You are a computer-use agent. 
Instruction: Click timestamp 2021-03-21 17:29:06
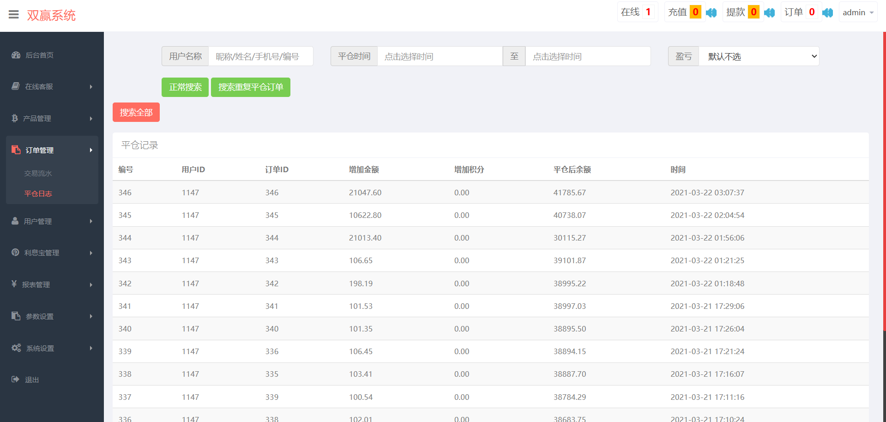tap(707, 306)
